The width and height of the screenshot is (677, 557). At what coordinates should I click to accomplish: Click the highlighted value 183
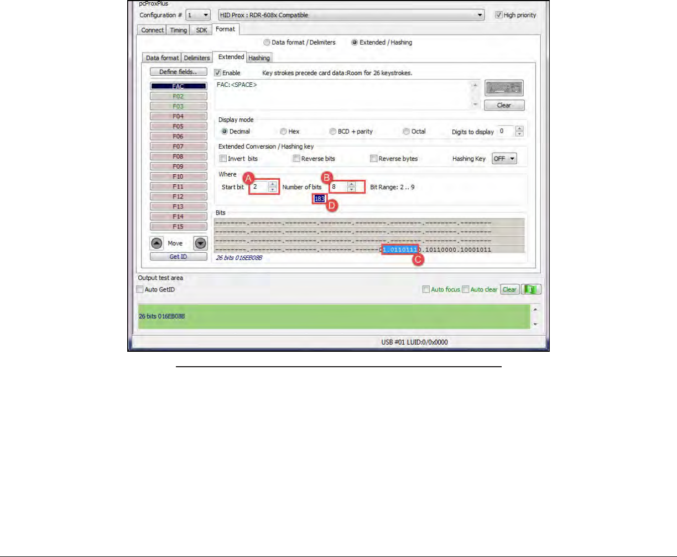pyautogui.click(x=320, y=199)
